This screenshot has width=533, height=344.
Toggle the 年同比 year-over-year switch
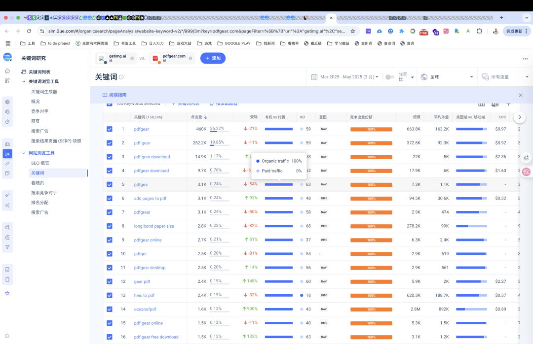pyautogui.click(x=390, y=77)
